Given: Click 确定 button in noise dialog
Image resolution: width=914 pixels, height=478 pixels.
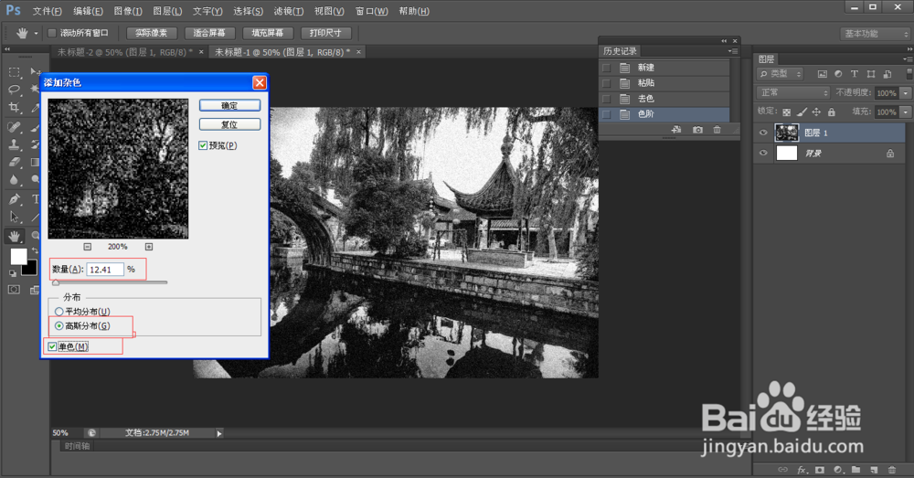Looking at the screenshot, I should 229,105.
